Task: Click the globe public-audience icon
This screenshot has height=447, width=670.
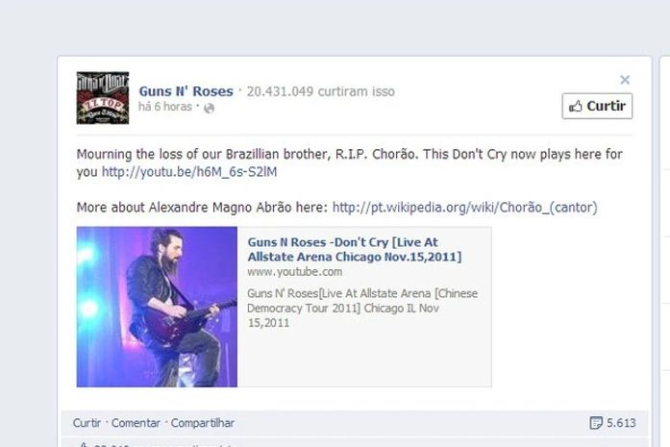Action: 209,109
